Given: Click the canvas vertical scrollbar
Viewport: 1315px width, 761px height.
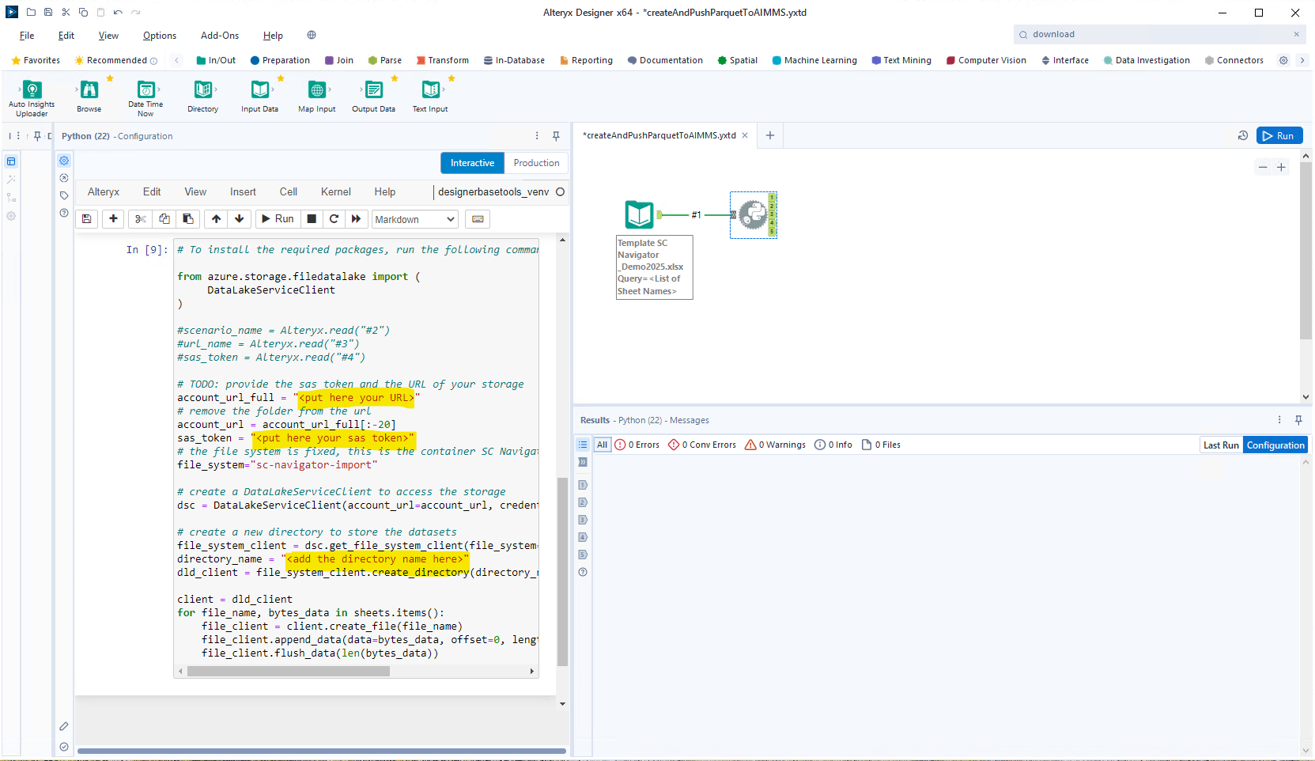Looking at the screenshot, I should 1306,250.
